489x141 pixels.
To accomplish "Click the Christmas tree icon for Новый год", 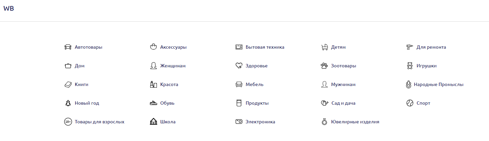I will click(68, 103).
